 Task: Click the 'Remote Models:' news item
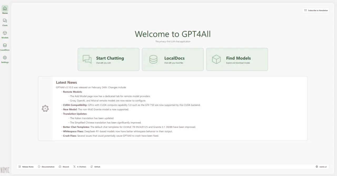pyautogui.click(x=73, y=92)
